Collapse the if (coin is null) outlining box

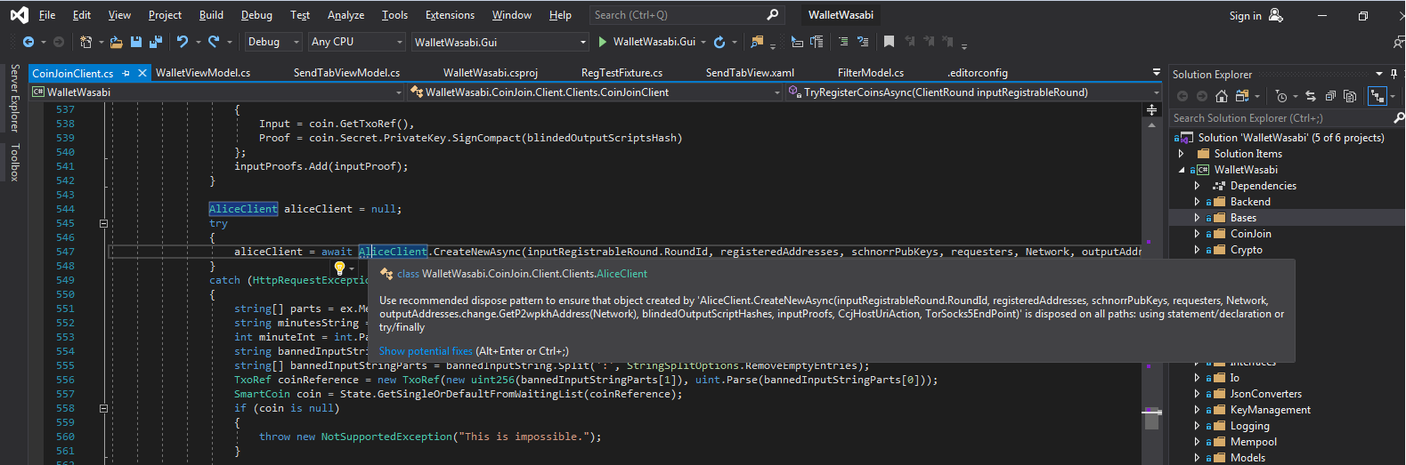(x=103, y=408)
